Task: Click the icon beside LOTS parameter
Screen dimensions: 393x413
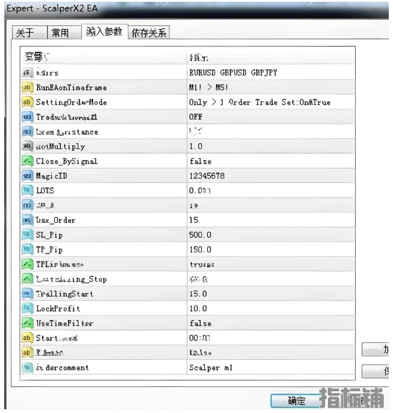Action: pyautogui.click(x=27, y=191)
